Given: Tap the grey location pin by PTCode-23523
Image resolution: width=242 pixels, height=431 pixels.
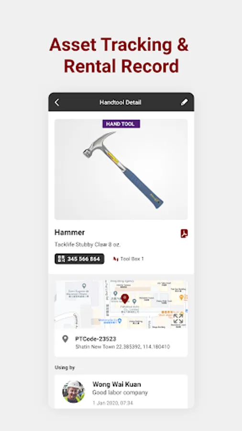Looking at the screenshot, I should [65, 339].
